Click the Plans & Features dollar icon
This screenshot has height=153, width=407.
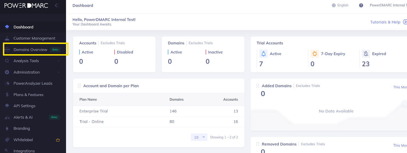pos(7,95)
